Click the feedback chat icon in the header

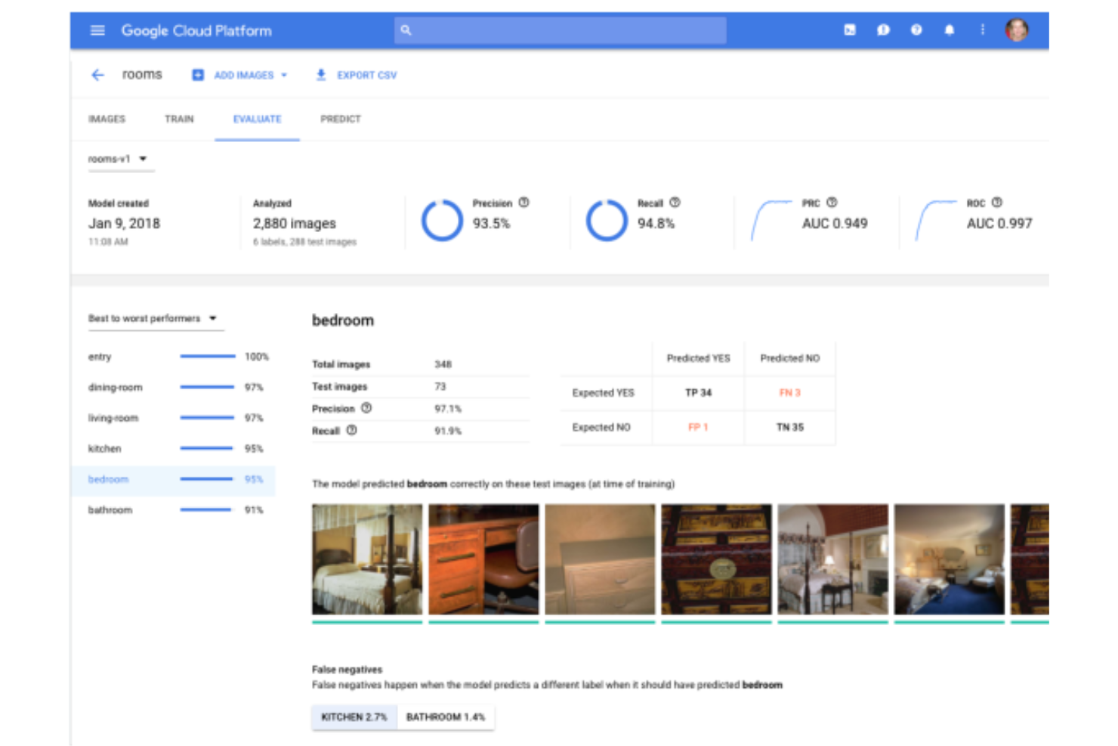(883, 30)
